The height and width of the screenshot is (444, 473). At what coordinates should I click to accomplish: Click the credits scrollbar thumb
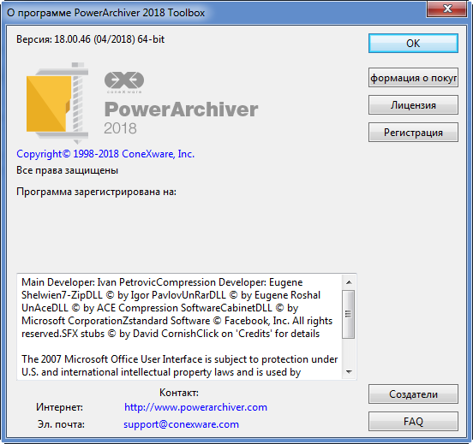coord(349,314)
